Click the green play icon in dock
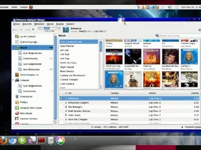The image size is (201, 150). point(22,140)
